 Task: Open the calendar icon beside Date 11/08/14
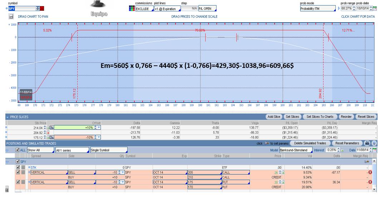(x=375, y=150)
